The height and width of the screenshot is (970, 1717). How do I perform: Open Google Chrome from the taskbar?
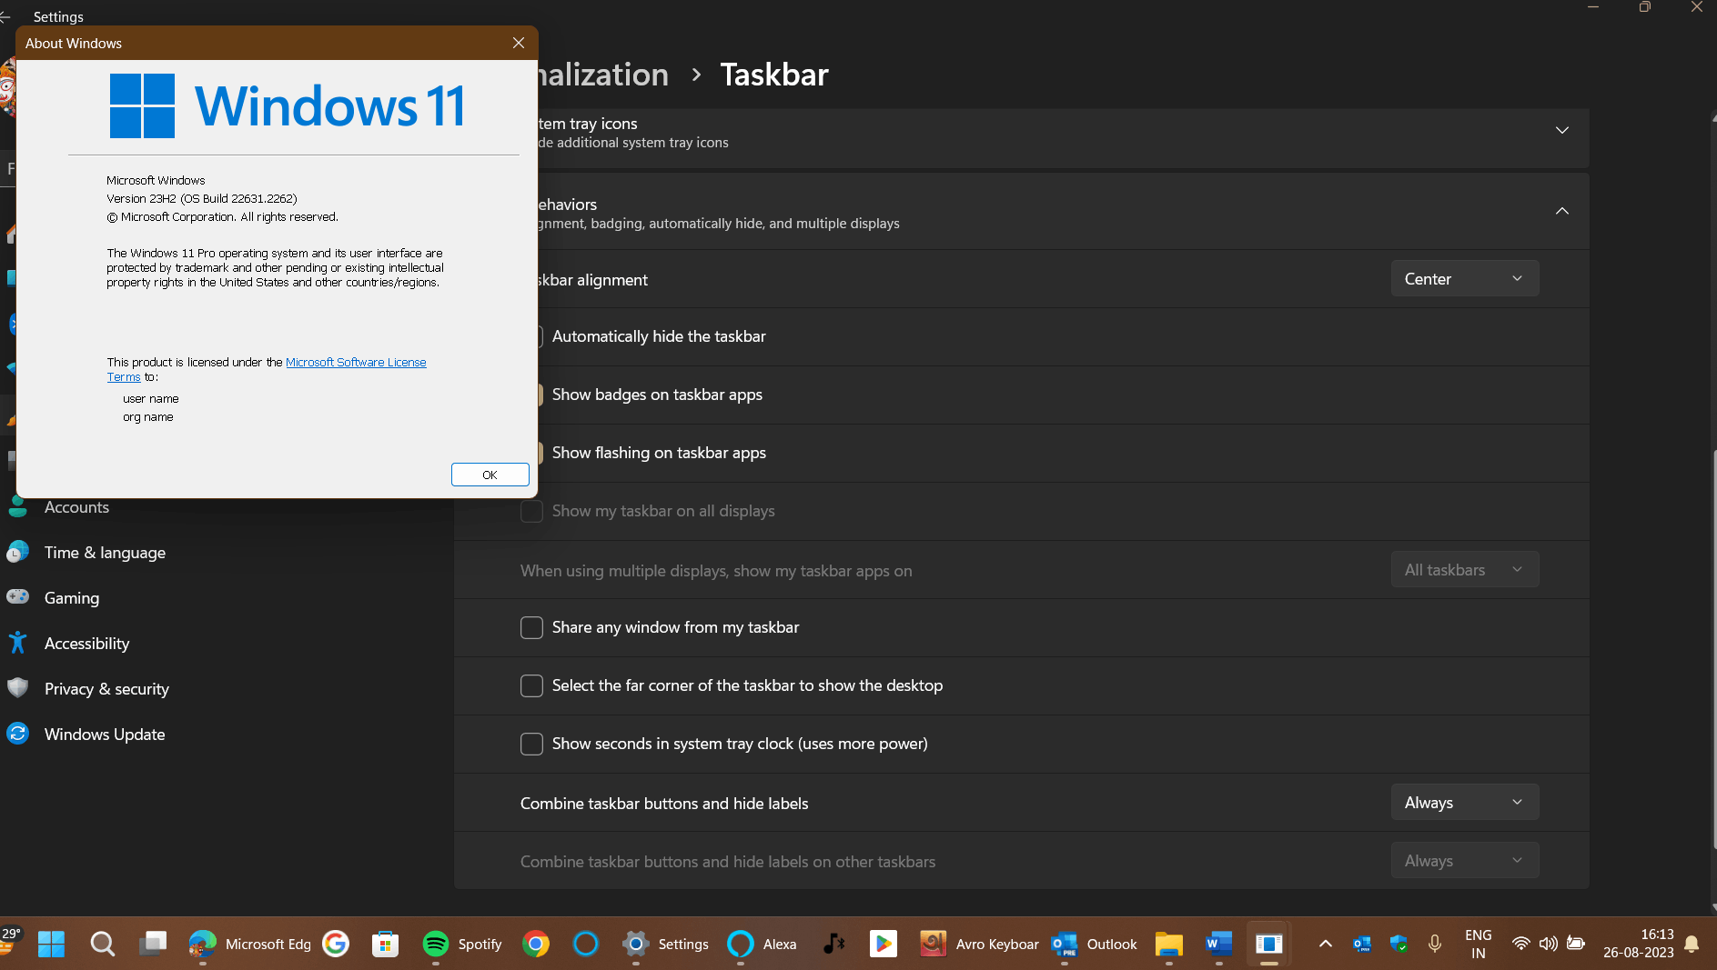[x=536, y=945]
